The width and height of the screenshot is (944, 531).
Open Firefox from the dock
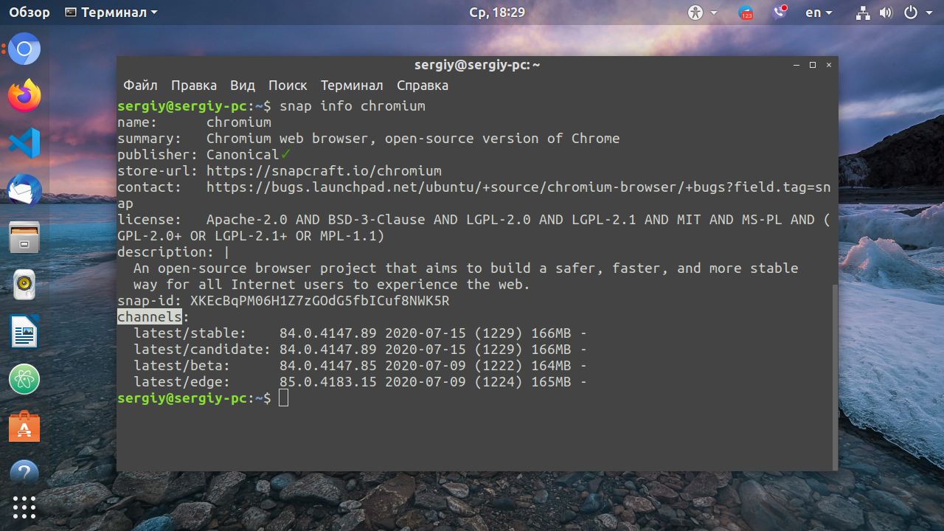coord(24,96)
